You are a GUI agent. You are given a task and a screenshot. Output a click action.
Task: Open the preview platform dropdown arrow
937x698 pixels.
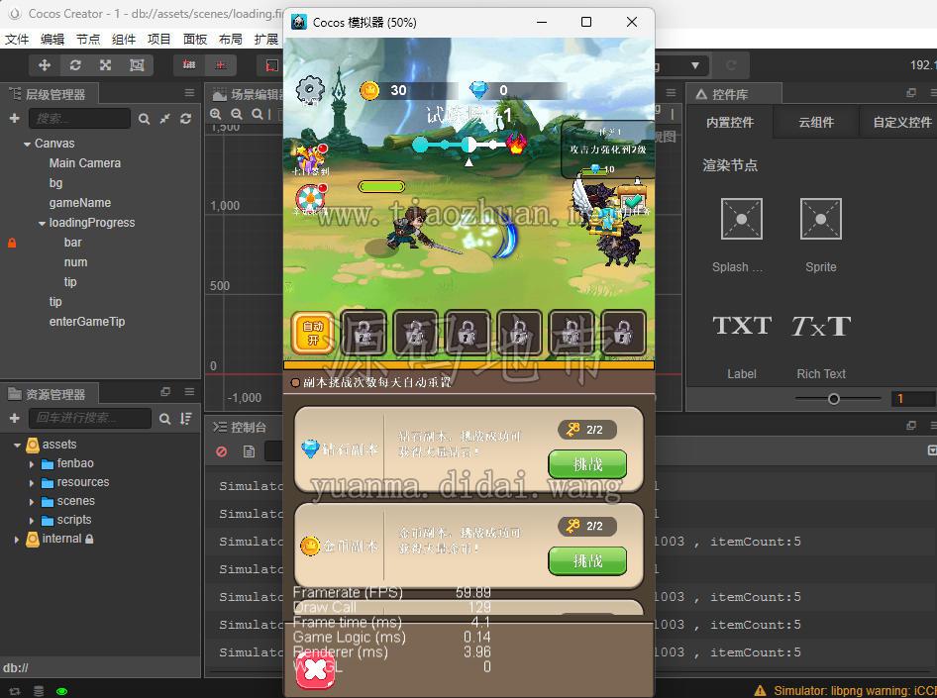695,65
